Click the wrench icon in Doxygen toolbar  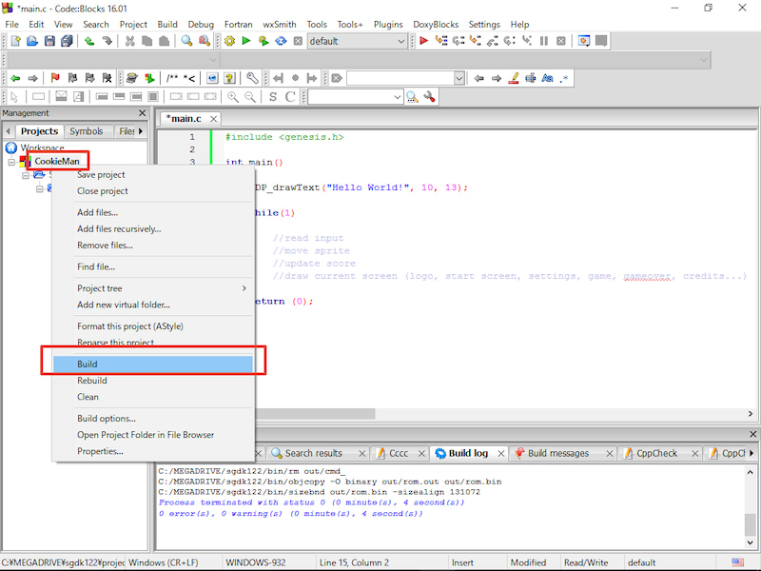(252, 78)
